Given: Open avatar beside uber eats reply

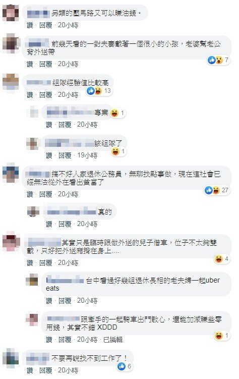Looking at the screenshot, I should (32, 280).
